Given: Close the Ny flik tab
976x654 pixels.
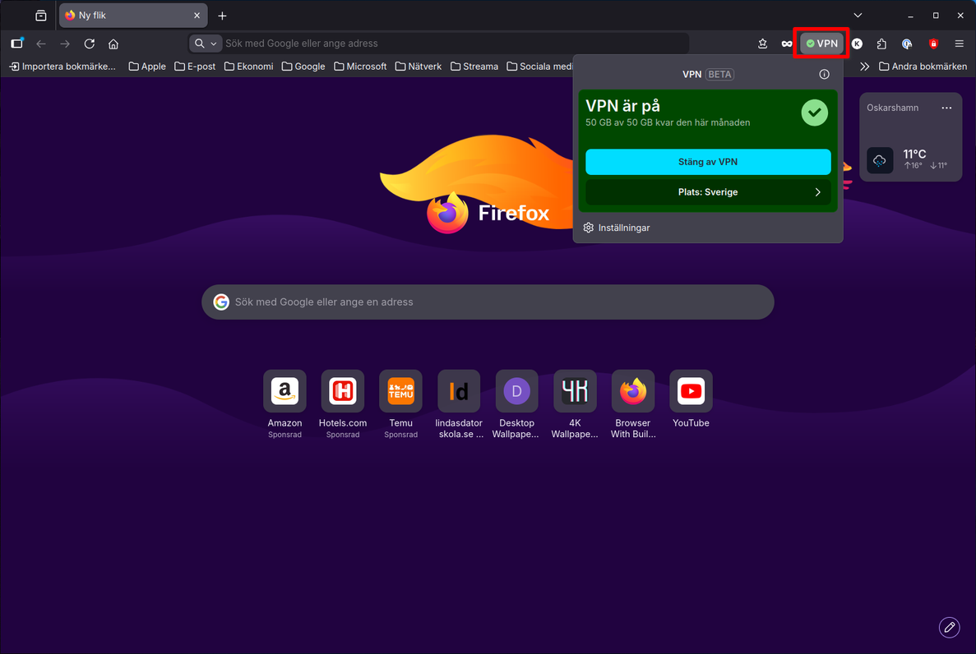Looking at the screenshot, I should coord(197,16).
